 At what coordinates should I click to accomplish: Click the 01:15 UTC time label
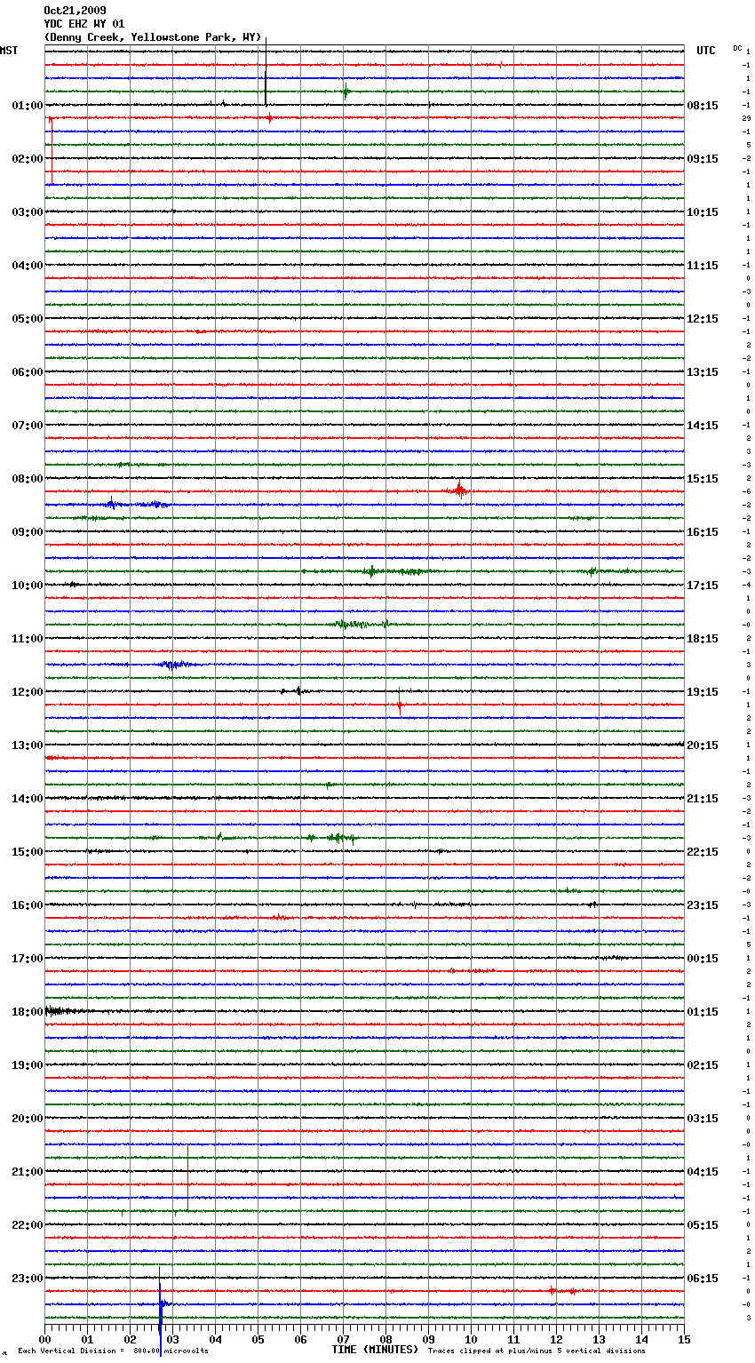[703, 1012]
